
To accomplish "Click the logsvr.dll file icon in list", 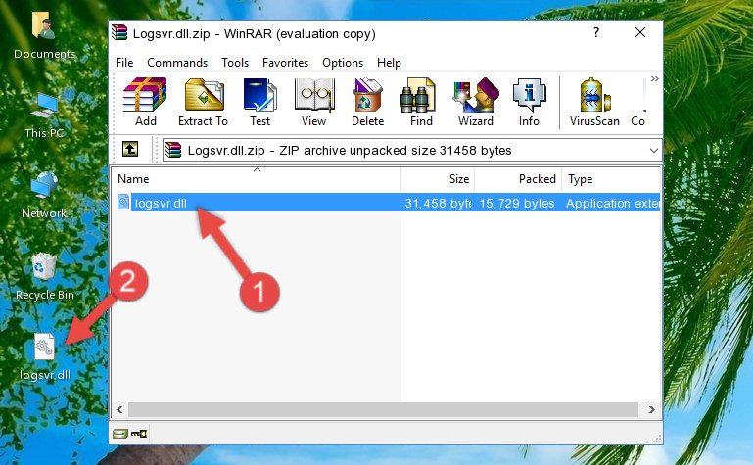I will tap(123, 202).
